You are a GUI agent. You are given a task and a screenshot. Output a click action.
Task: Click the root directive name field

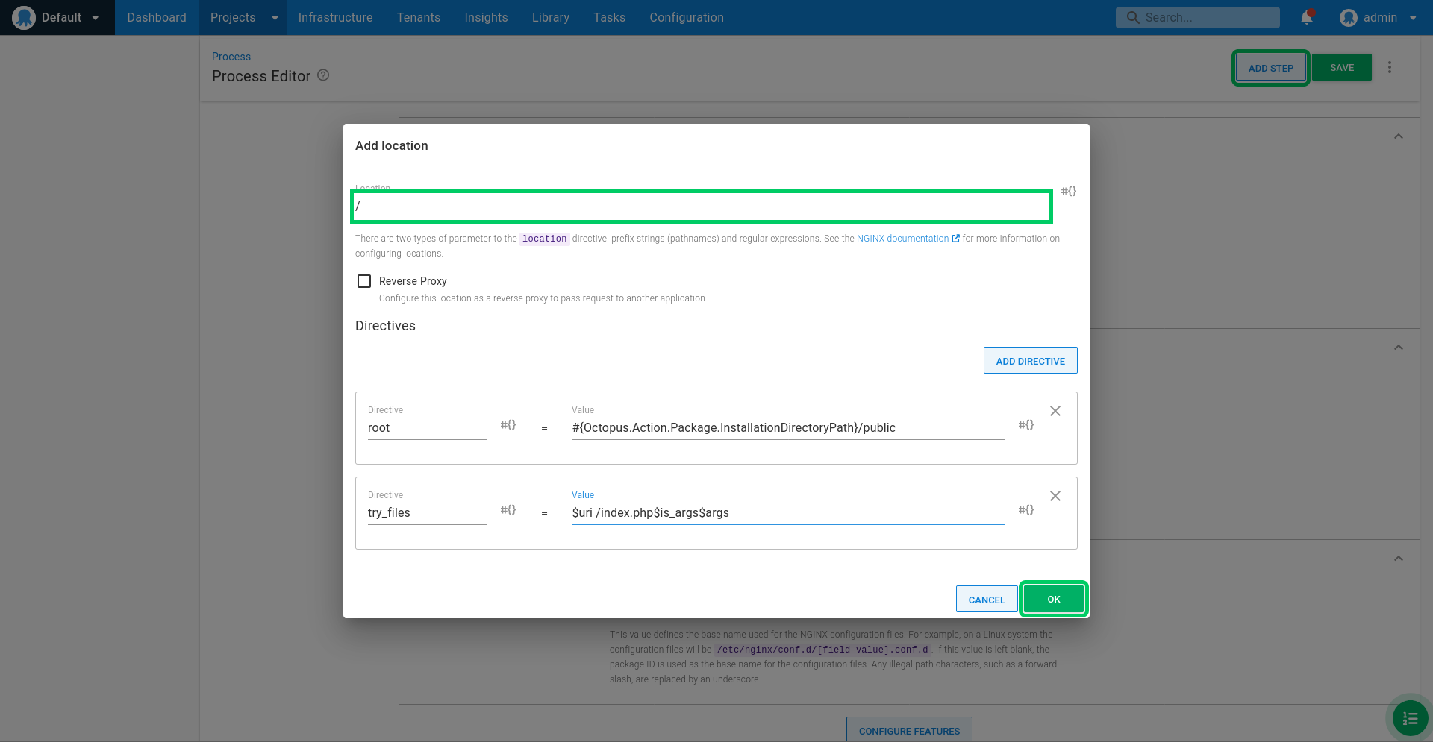pyautogui.click(x=427, y=428)
